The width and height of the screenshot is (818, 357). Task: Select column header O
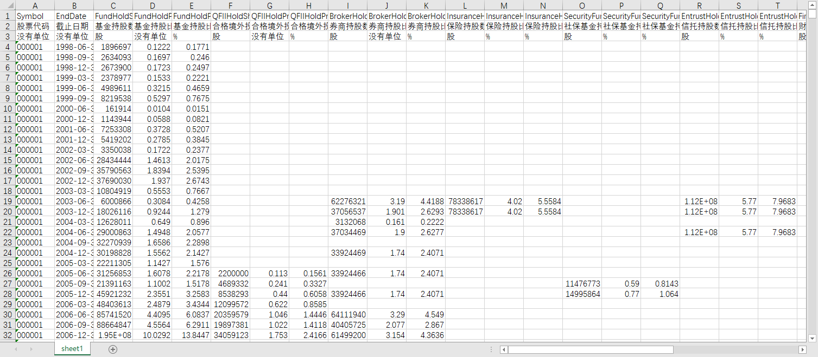coord(582,5)
